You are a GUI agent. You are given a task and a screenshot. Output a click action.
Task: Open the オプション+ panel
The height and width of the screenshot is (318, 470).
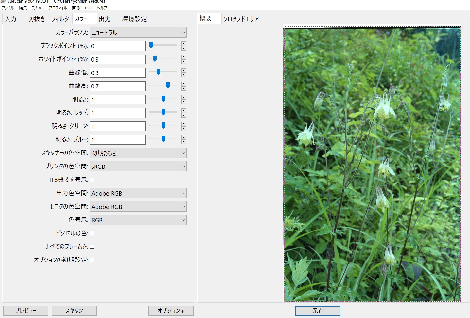171,310
